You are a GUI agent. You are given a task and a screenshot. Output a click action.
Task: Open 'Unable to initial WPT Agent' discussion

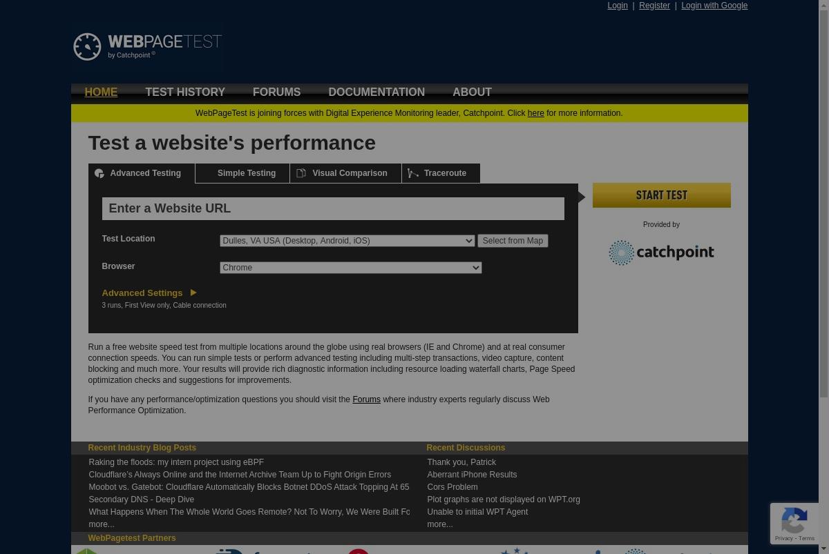[477, 512]
